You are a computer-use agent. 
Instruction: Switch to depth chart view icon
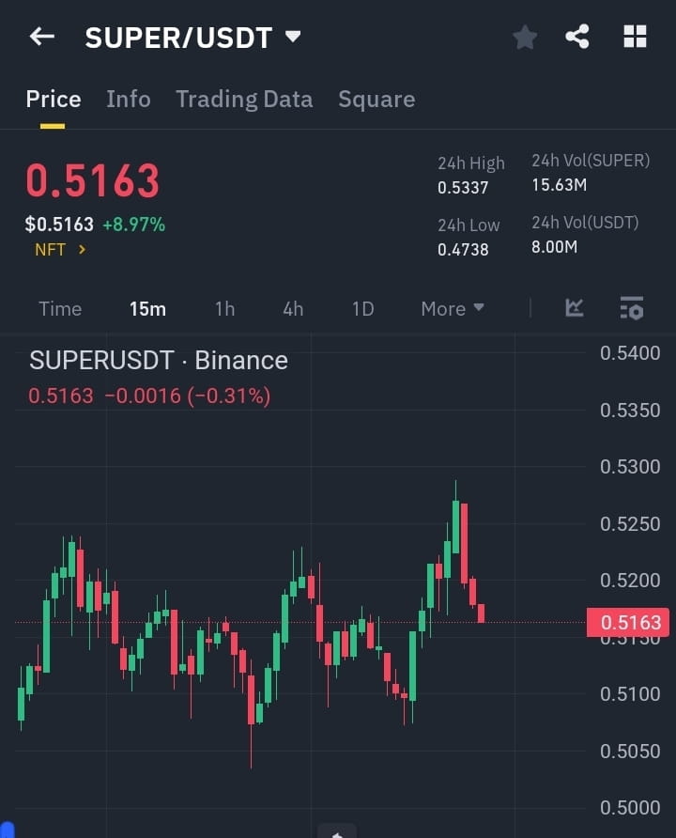point(573,308)
